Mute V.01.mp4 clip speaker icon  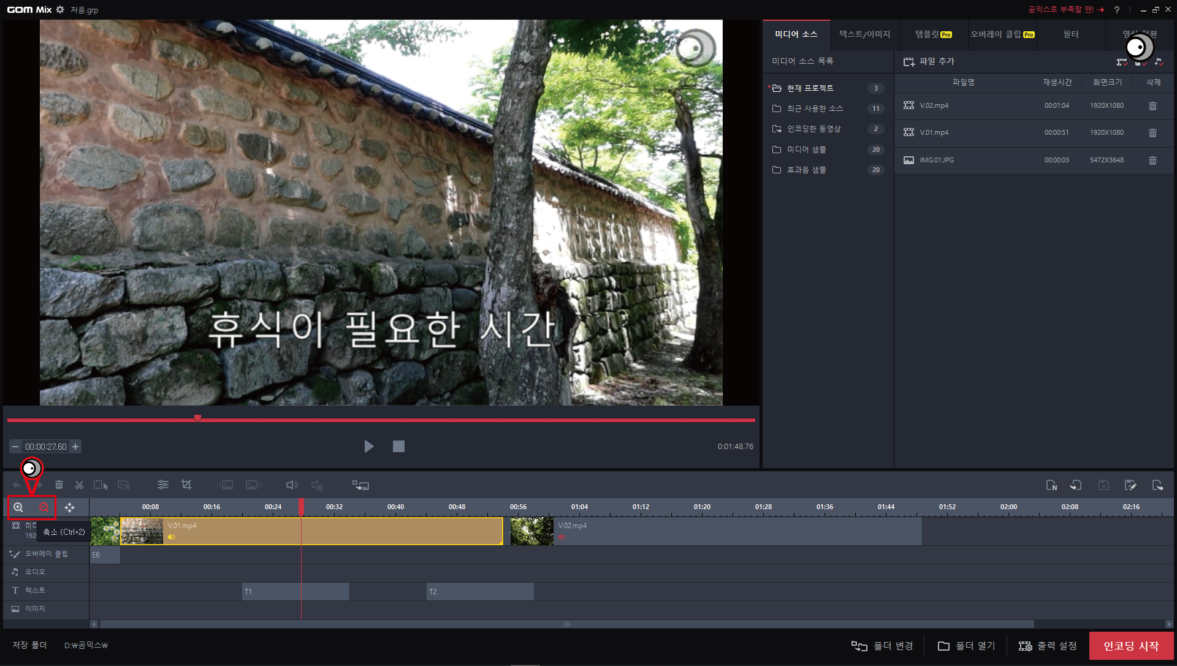pos(171,537)
